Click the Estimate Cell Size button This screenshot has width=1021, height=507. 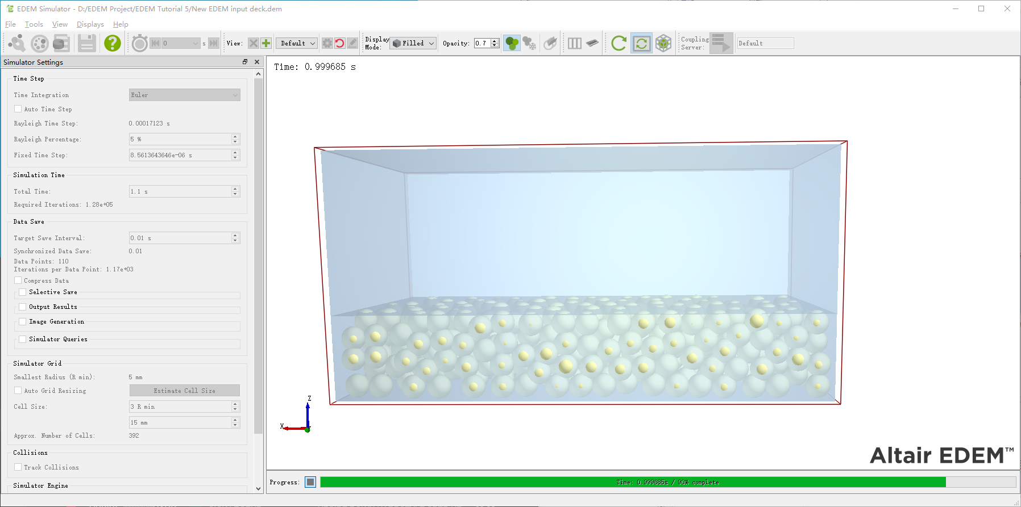pyautogui.click(x=184, y=391)
